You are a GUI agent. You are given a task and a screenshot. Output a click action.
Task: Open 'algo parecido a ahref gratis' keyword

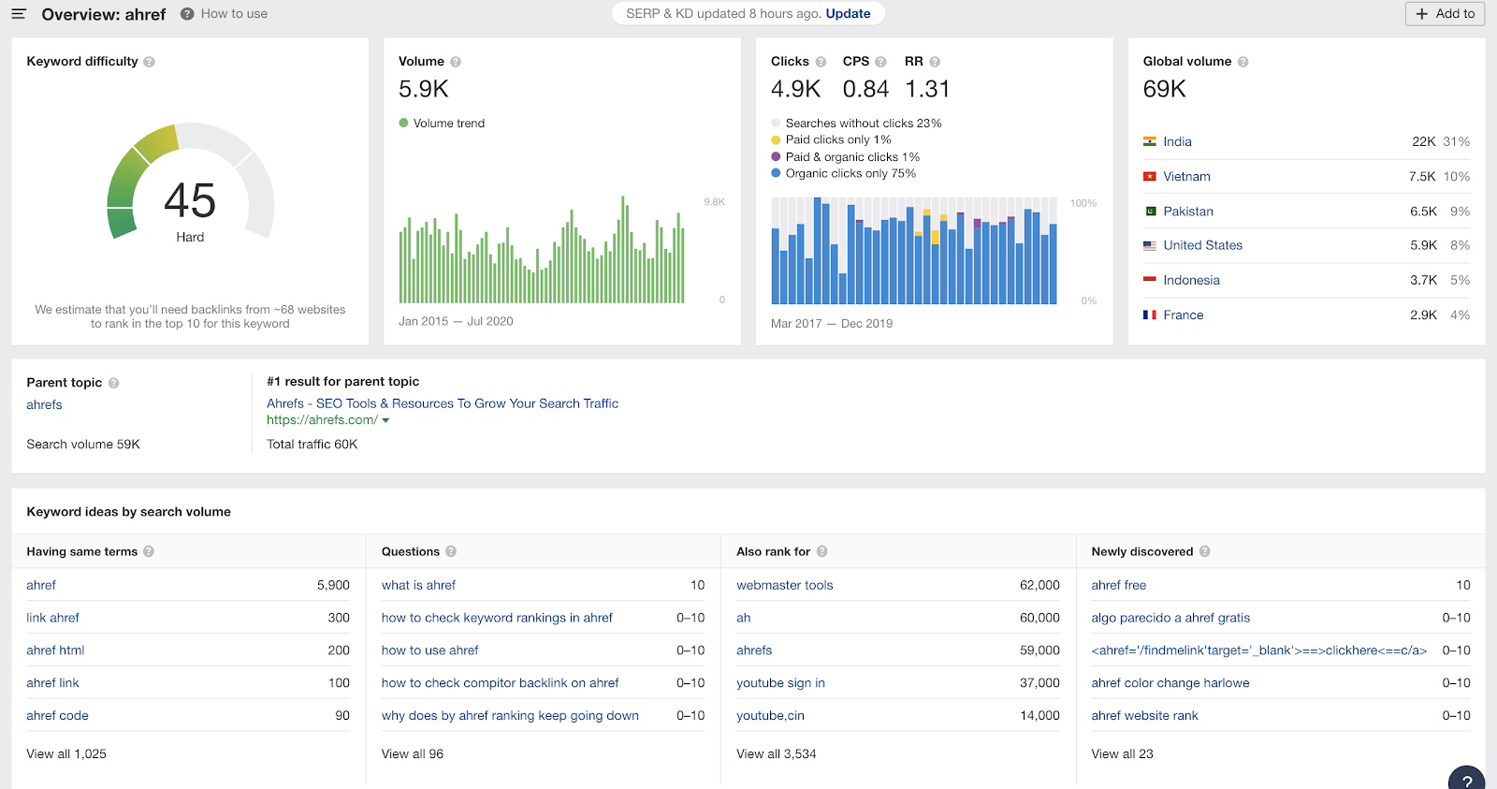point(1170,618)
